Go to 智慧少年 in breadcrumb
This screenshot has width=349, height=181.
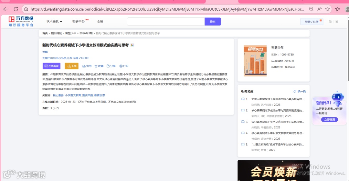coord(70,33)
